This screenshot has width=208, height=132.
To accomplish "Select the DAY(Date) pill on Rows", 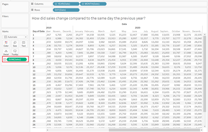I will tap(66, 10).
